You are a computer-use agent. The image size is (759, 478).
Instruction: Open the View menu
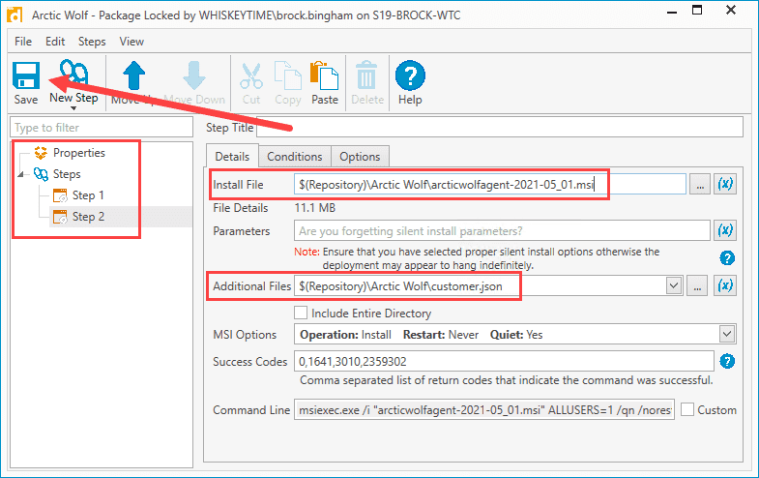point(131,42)
